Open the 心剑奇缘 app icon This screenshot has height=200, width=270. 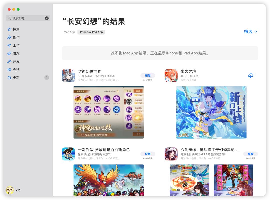click(x=171, y=154)
